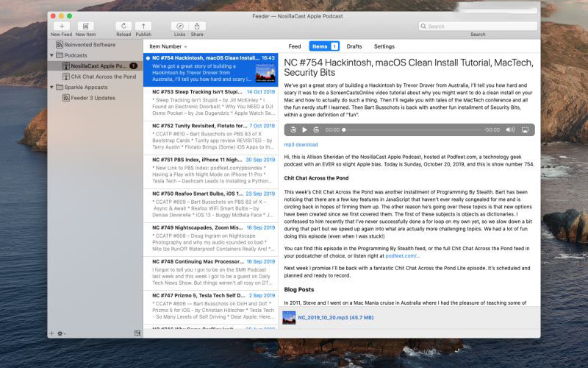The image size is (588, 368).
Task: Switch to the Settings tab
Action: point(384,46)
